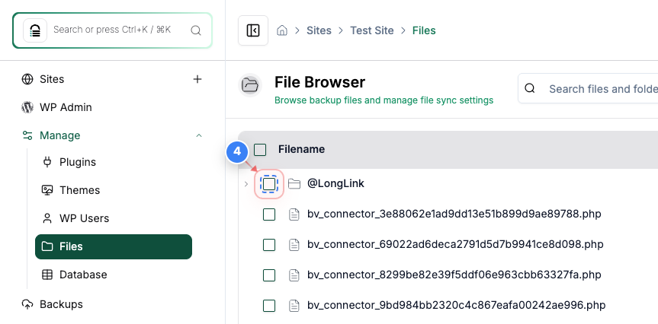Go to Test Site breadcrumb link
The image size is (658, 324).
[372, 30]
